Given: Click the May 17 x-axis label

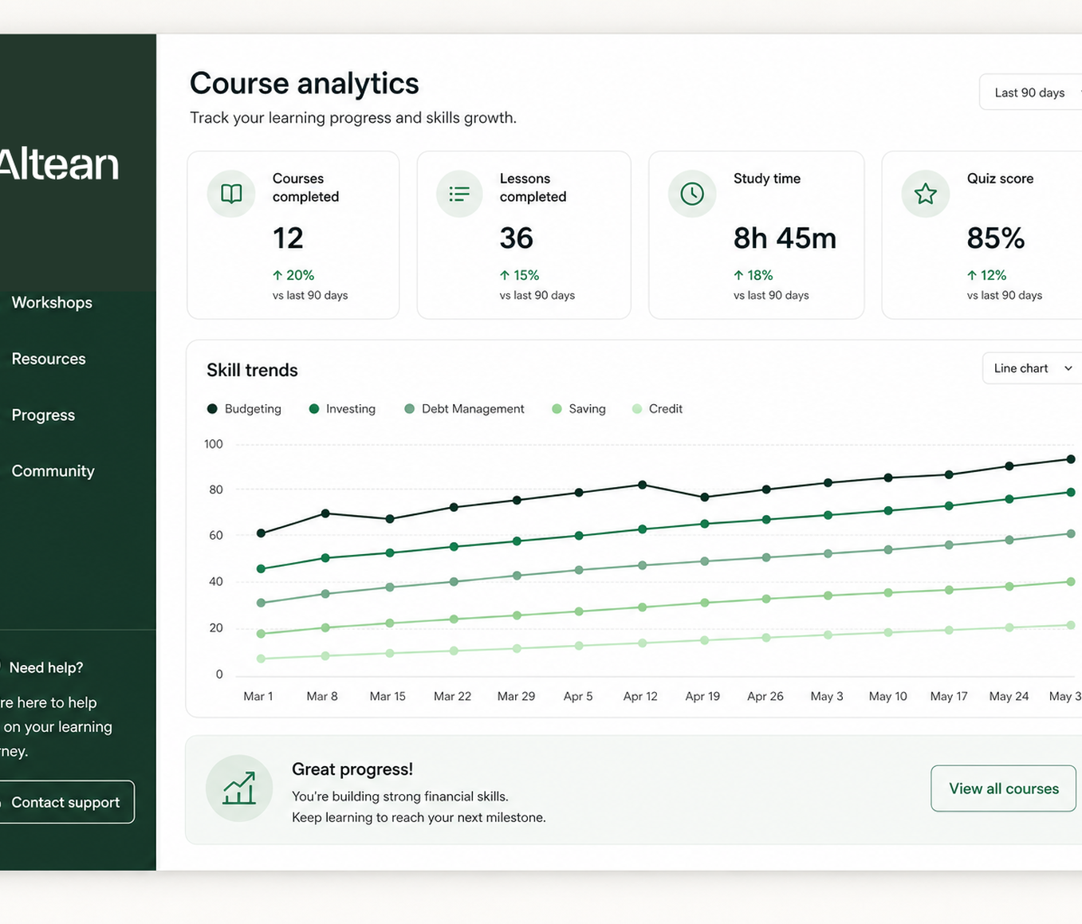Looking at the screenshot, I should point(949,696).
